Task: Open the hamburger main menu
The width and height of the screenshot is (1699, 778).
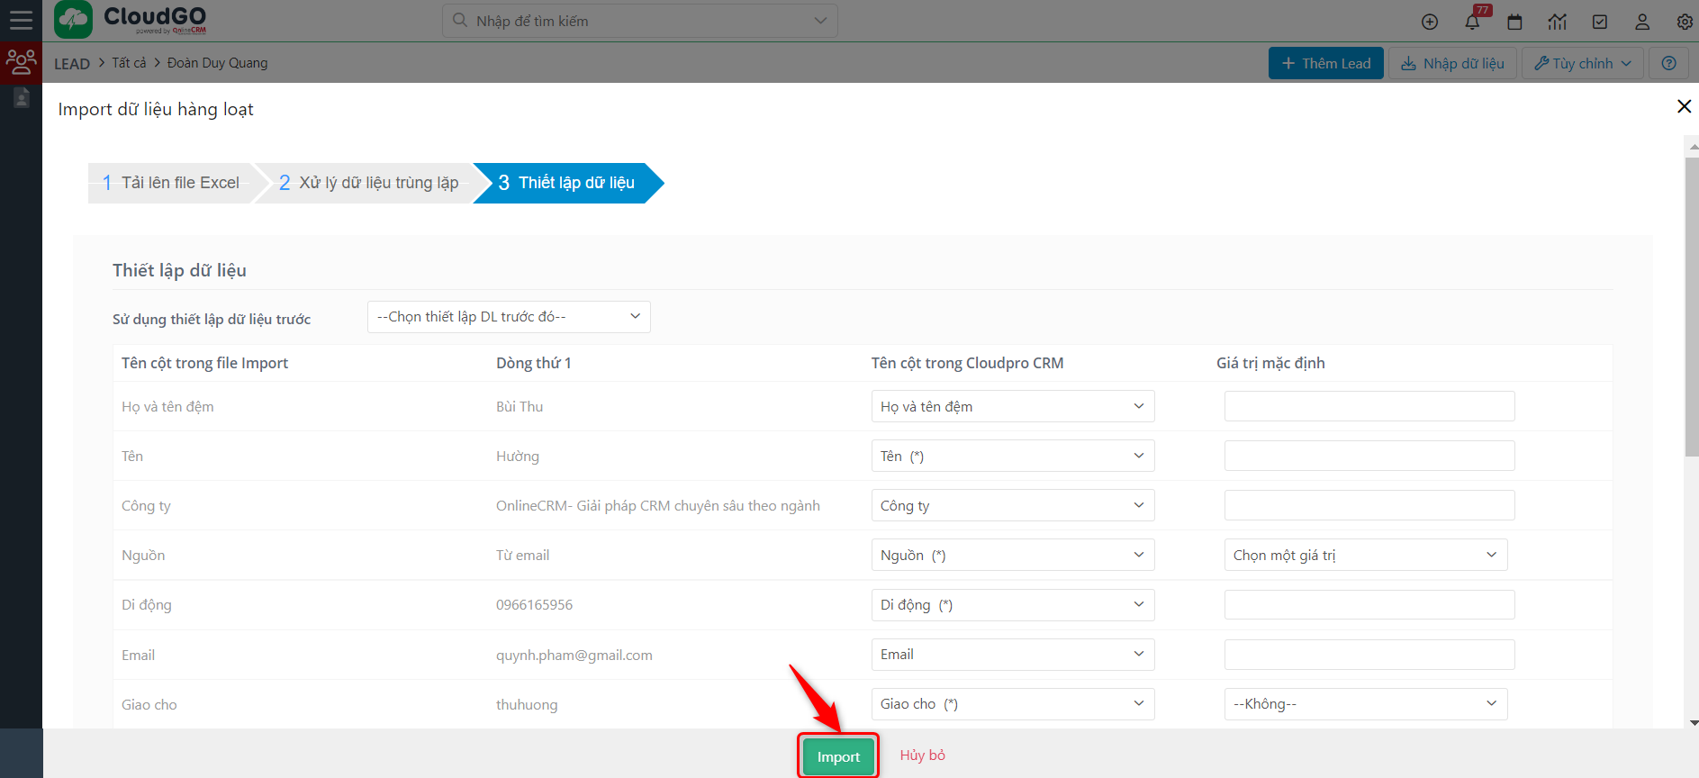Action: coord(21,21)
